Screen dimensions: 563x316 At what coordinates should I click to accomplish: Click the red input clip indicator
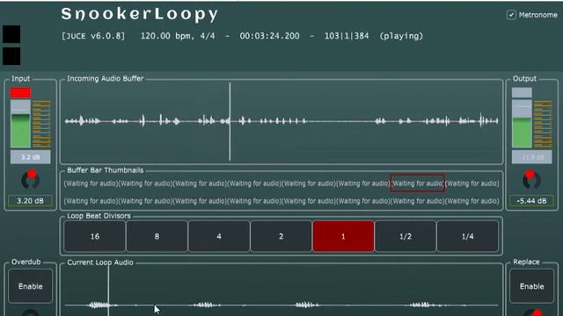point(20,93)
